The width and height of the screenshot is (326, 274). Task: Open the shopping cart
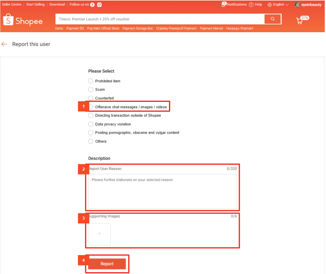click(299, 20)
